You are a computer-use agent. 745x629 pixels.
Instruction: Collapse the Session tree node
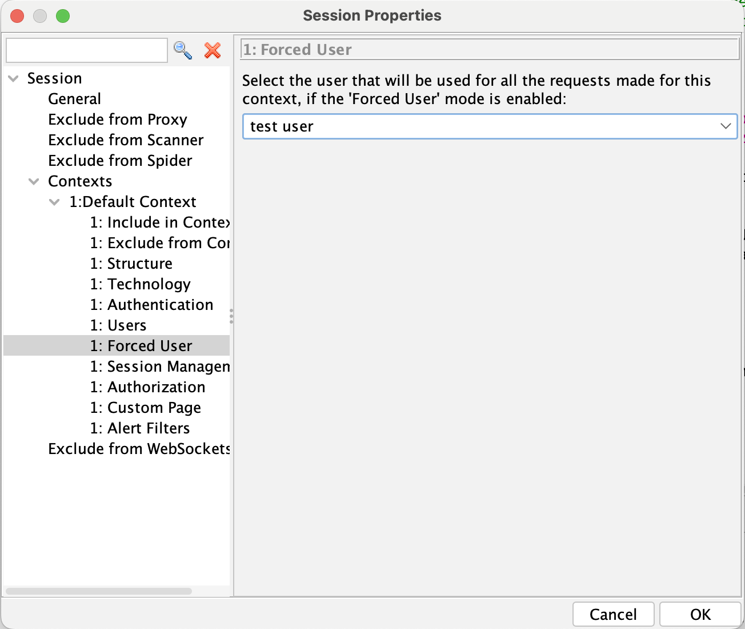tap(13, 78)
